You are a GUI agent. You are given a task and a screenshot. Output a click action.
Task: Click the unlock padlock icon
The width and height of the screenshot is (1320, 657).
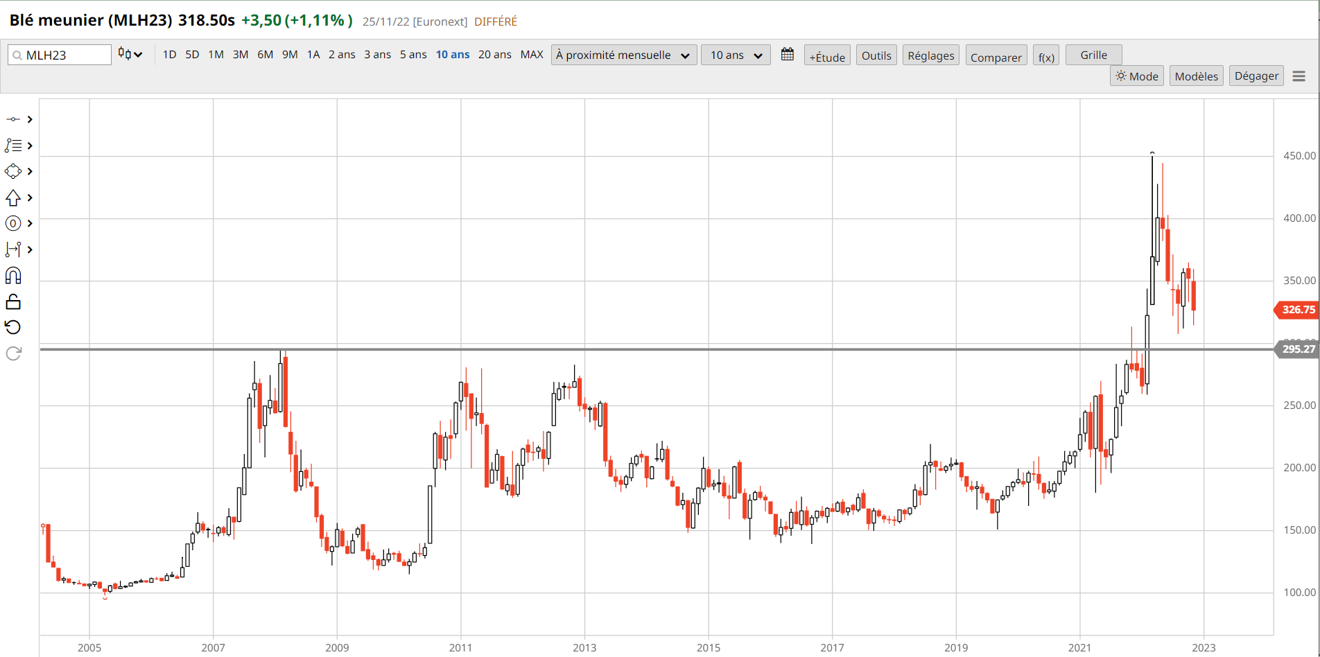tap(13, 302)
